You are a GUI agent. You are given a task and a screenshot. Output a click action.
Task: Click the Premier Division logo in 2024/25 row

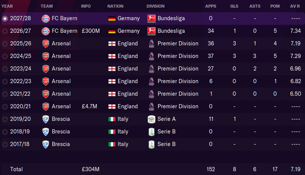(151, 56)
